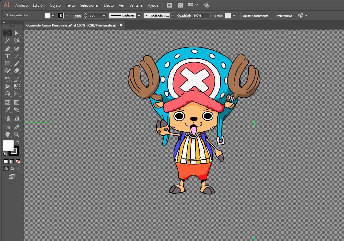Open the Archivo menu

[x=21, y=5]
